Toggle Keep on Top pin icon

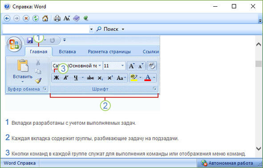[86, 18]
